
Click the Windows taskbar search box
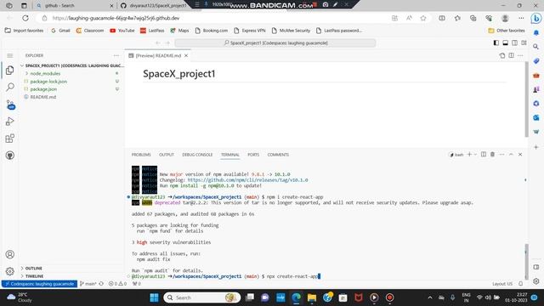click(202, 297)
